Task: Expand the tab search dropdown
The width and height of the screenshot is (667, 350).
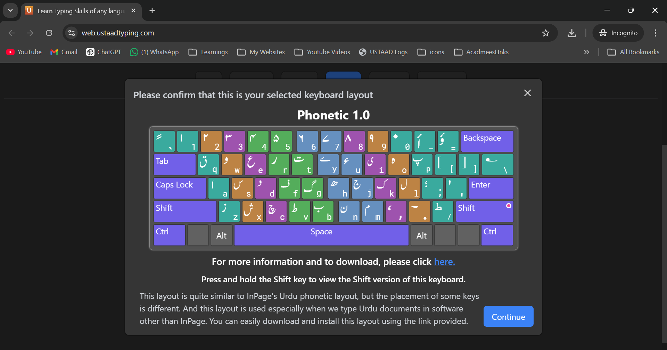Action: (x=10, y=10)
